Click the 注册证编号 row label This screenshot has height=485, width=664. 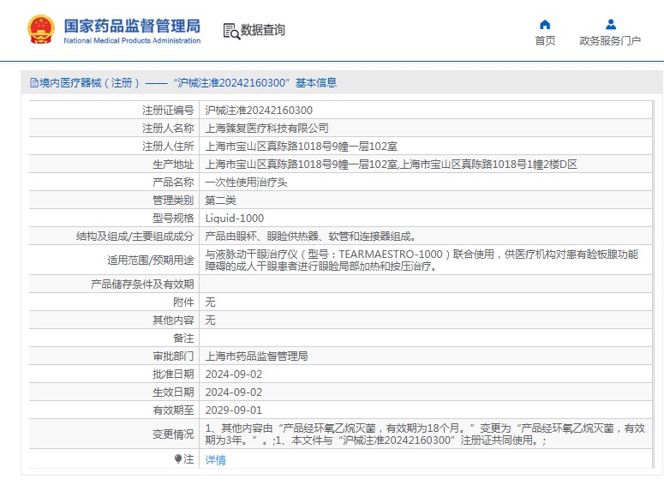click(x=168, y=111)
